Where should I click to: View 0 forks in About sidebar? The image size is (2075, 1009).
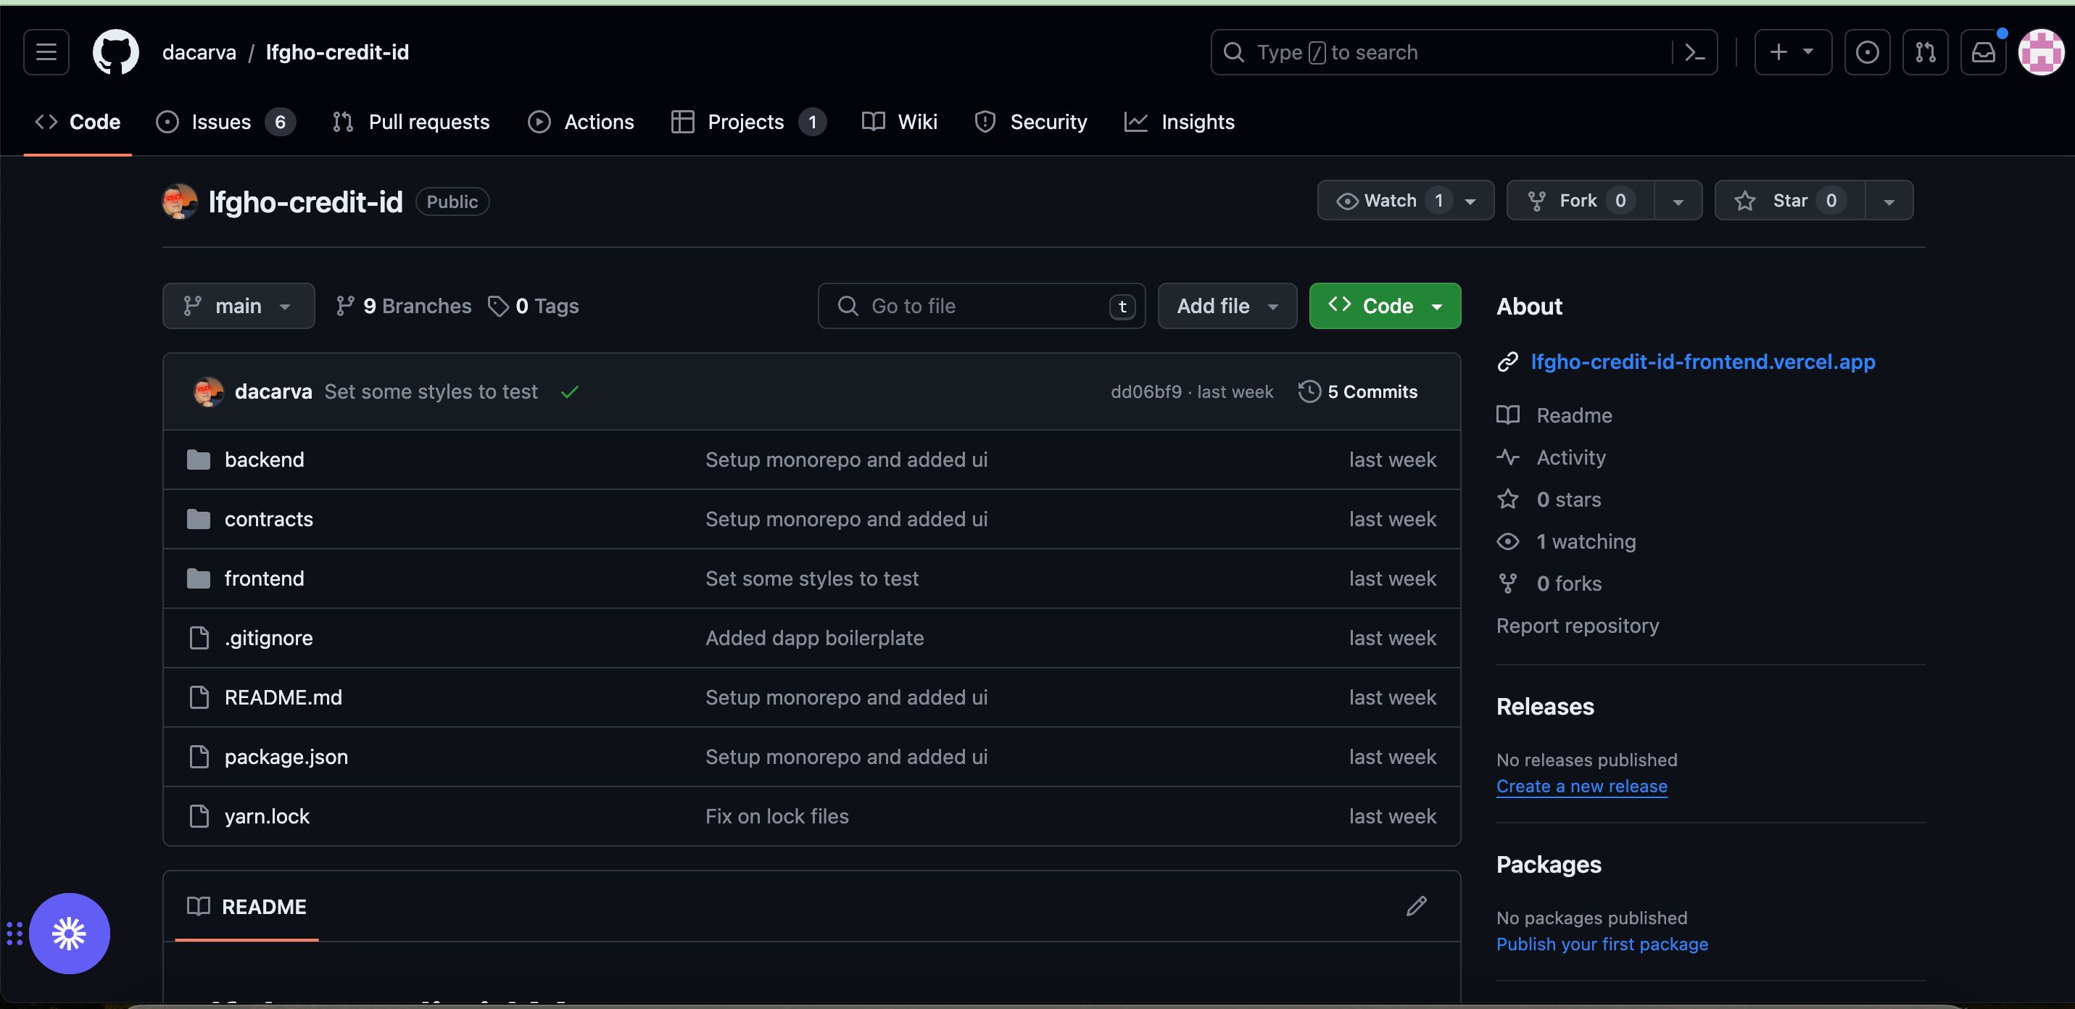pos(1549,584)
